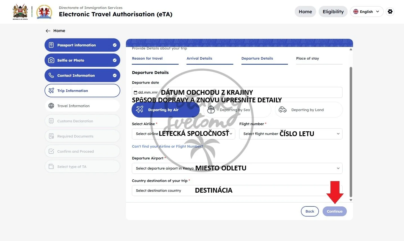This screenshot has height=241, width=404.
Task: Open the Required Documents step
Action: [x=82, y=136]
